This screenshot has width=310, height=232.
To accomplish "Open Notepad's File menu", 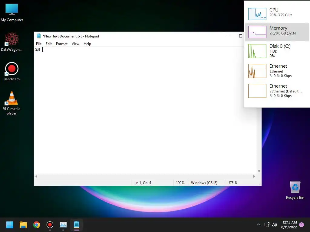I will pyautogui.click(x=39, y=44).
